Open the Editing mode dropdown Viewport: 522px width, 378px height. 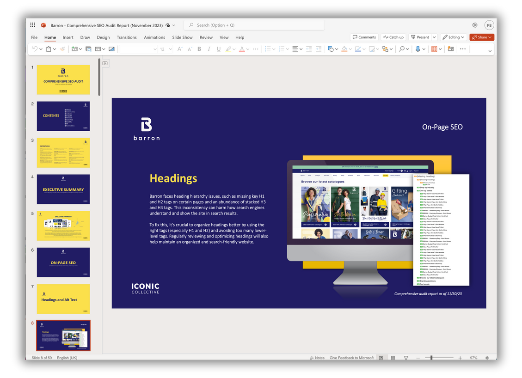pyautogui.click(x=454, y=37)
